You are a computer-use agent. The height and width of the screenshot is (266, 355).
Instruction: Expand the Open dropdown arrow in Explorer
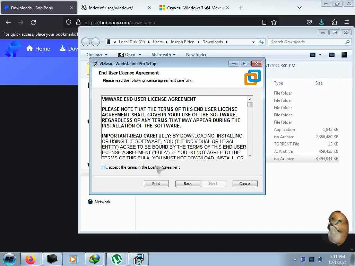[x=140, y=55]
